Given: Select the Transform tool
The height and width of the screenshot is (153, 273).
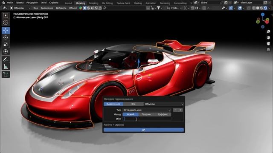Looking at the screenshot, I should pos(6,51).
